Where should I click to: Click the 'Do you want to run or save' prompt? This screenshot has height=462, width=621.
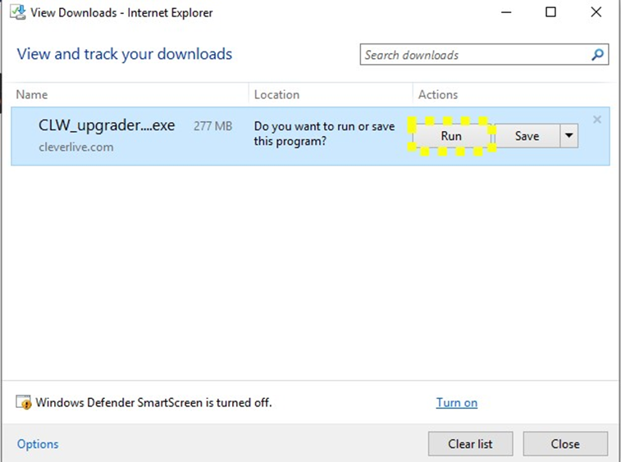click(x=324, y=134)
